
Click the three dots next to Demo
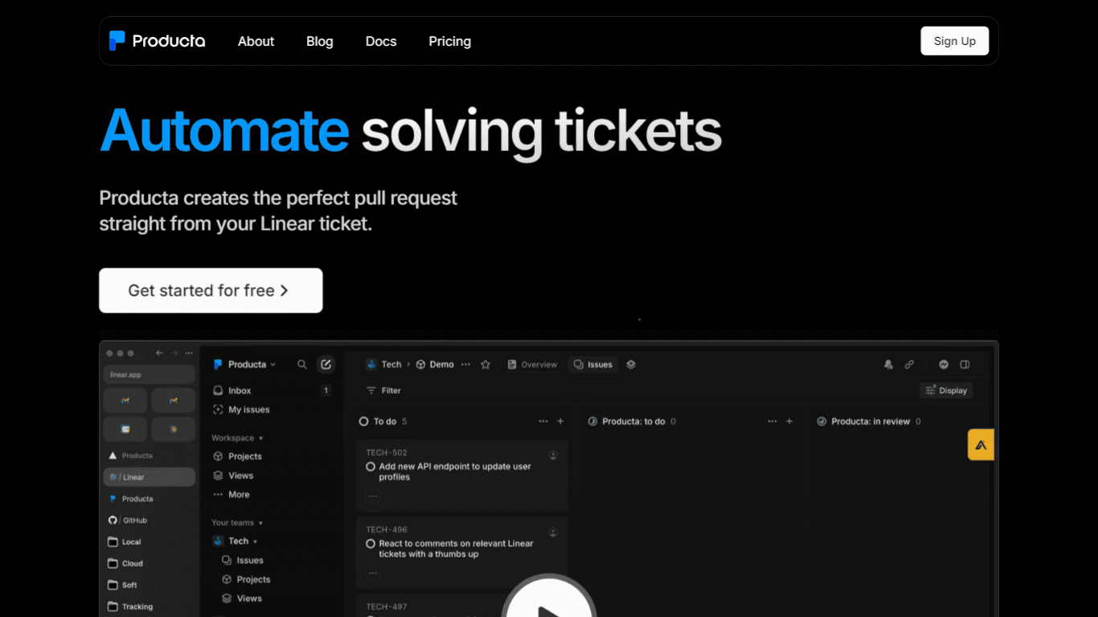pos(465,365)
